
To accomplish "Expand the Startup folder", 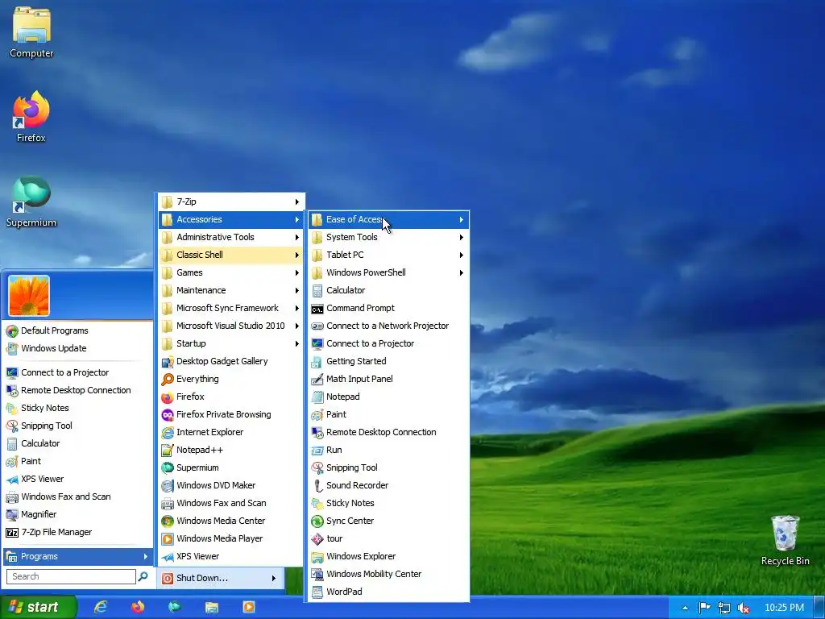I will 231,343.
